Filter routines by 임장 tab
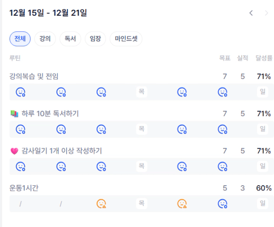The image size is (274, 227). pos(95,39)
